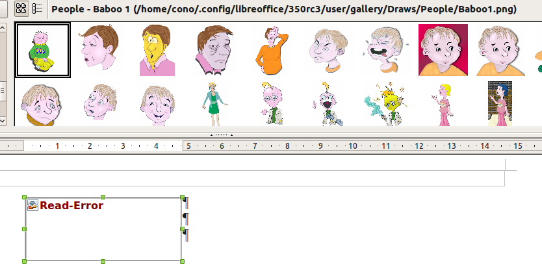Switch gallery to Detailed View
Image resolution: width=542 pixels, height=267 pixels.
pyautogui.click(x=38, y=9)
